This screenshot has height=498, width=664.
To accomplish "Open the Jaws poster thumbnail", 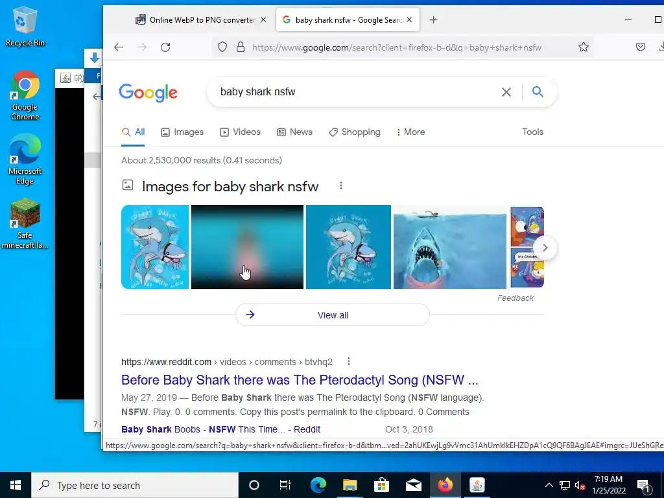I will 450,247.
